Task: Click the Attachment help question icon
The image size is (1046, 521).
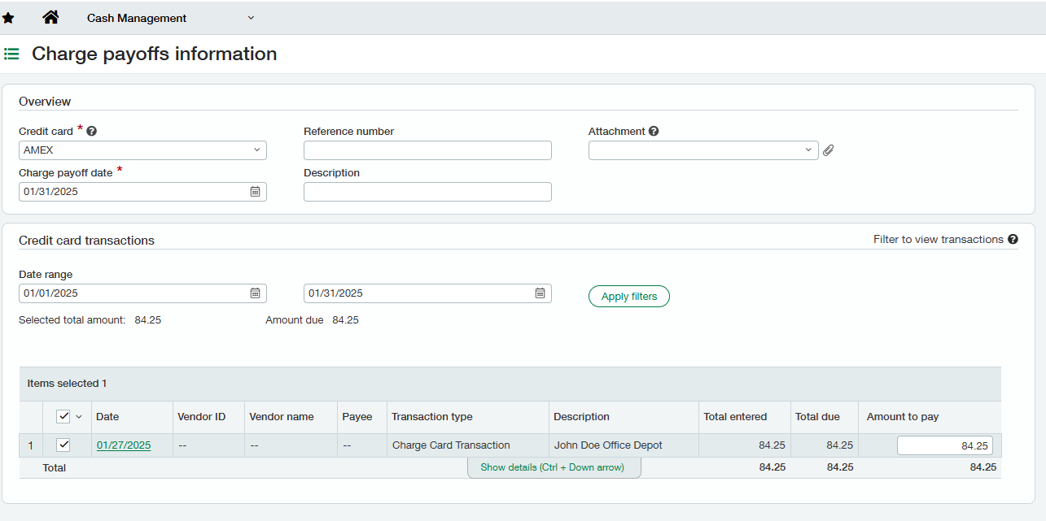Action: (x=654, y=131)
